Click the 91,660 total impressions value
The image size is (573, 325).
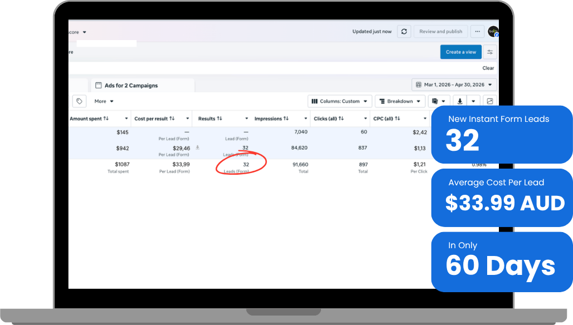[300, 165]
